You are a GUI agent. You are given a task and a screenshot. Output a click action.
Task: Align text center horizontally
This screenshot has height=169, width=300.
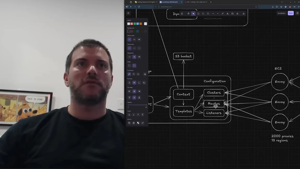coord(134,91)
